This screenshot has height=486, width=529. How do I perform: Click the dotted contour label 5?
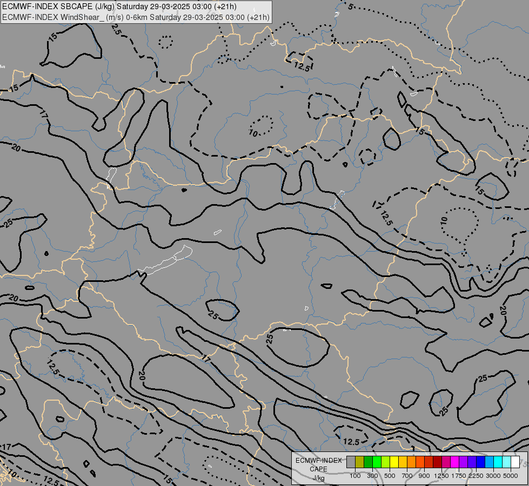click(351, 6)
